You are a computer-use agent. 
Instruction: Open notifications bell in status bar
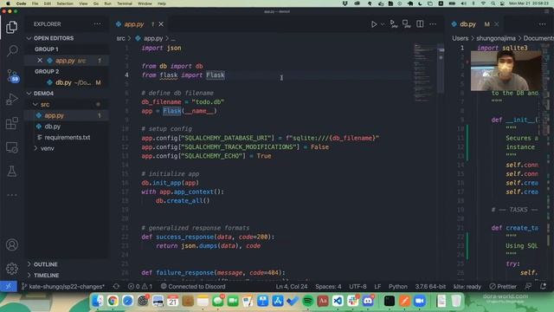click(543, 286)
